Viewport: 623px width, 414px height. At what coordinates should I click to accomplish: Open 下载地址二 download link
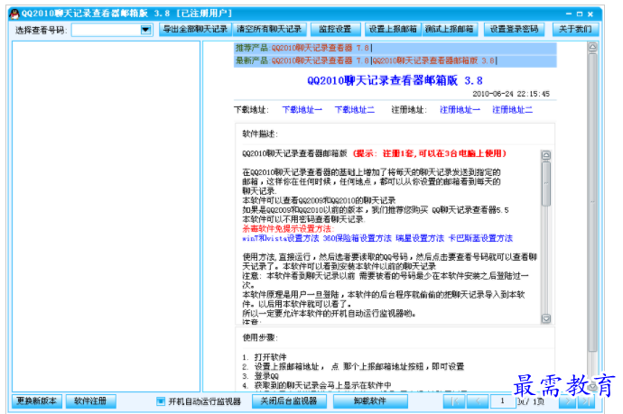tap(355, 109)
